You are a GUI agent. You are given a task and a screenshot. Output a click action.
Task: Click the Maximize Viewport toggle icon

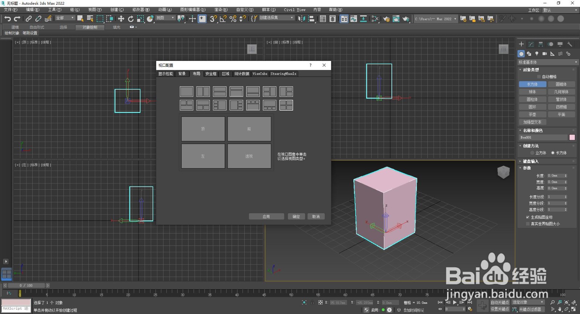point(574,309)
